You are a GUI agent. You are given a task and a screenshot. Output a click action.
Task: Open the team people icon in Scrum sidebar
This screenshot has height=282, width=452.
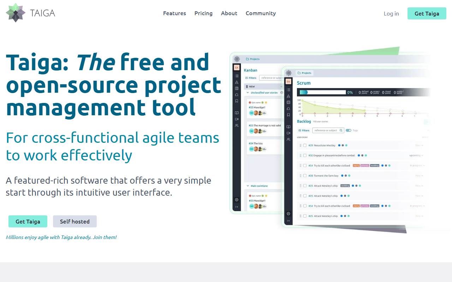pyautogui.click(x=289, y=140)
